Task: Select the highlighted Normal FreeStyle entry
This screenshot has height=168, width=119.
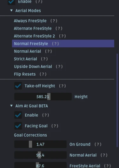Action: [x=63, y=44]
